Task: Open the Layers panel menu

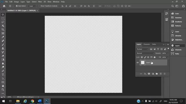Action: point(168,44)
